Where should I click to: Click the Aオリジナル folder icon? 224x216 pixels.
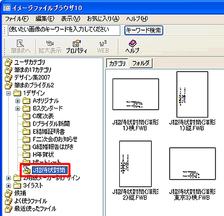click(x=26, y=101)
